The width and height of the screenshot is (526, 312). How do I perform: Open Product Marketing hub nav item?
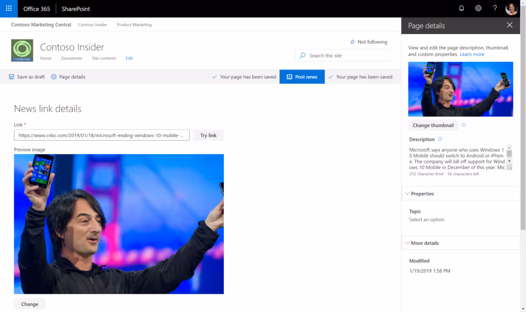[x=134, y=25]
